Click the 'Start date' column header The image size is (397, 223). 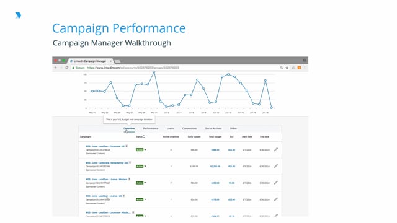pos(247,136)
